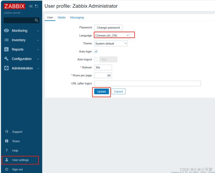
Task: Click the Change password button
Action: tap(108, 27)
